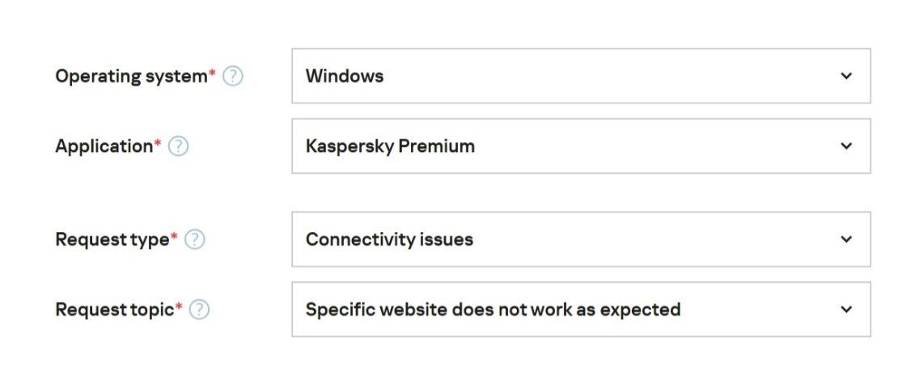The image size is (919, 379).
Task: Open the help tooltip next to Application
Action: 178,146
